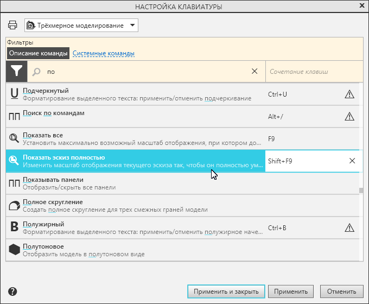
Task: Click warning icon next to Ctrl+B
Action: coord(349,227)
